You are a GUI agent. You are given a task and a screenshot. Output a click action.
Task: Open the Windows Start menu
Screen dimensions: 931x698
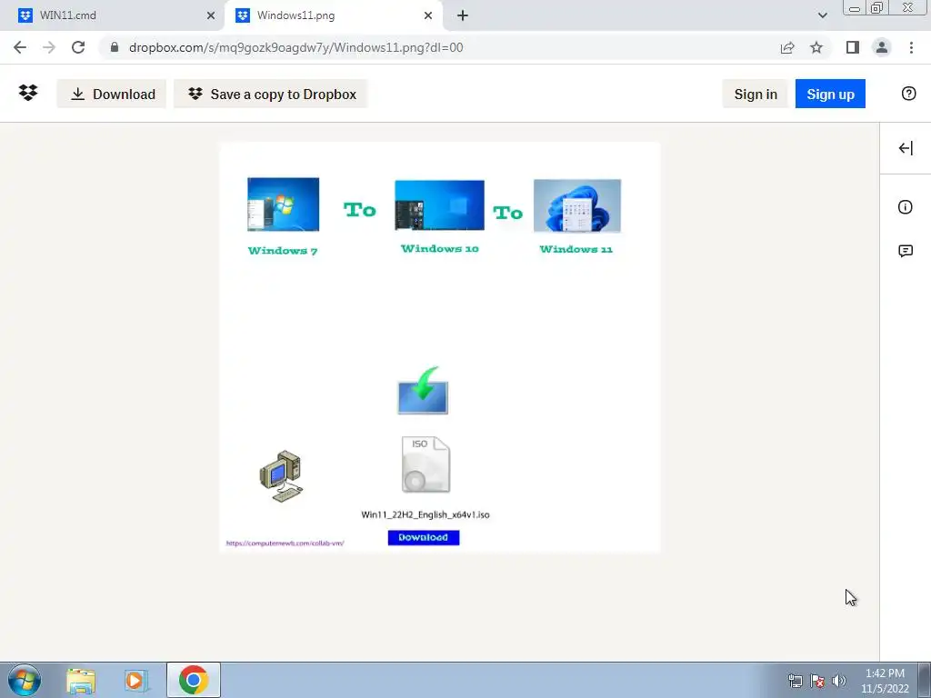pyautogui.click(x=25, y=680)
